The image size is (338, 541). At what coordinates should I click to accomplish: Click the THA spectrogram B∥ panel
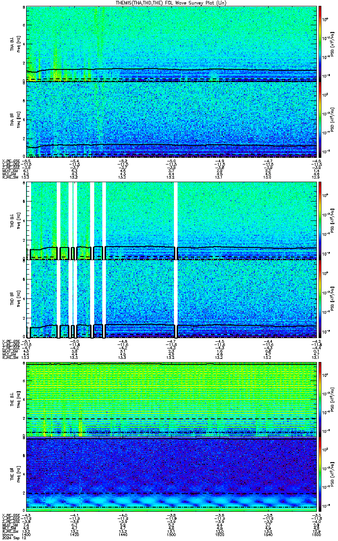(x=171, y=119)
